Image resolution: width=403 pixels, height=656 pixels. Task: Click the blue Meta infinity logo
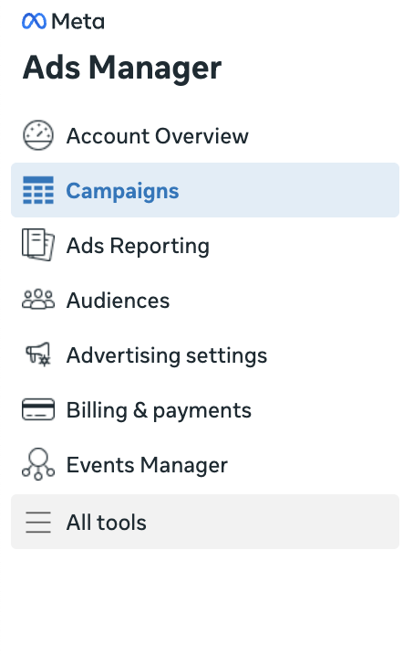[34, 21]
